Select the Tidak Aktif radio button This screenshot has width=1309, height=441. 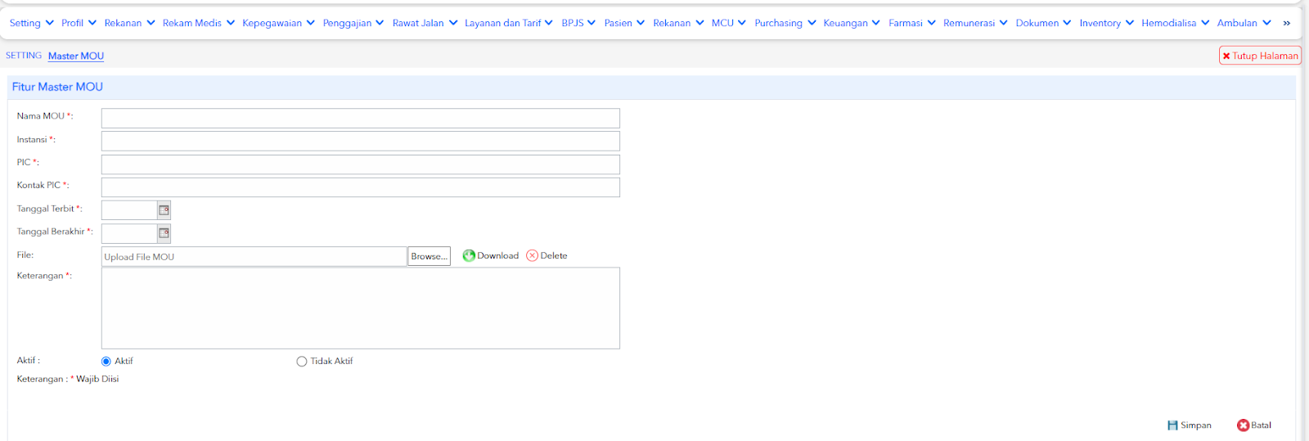[x=302, y=361]
